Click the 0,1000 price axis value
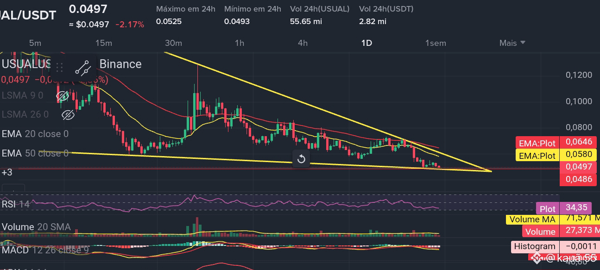Image resolution: width=600 pixels, height=270 pixels. 579,101
